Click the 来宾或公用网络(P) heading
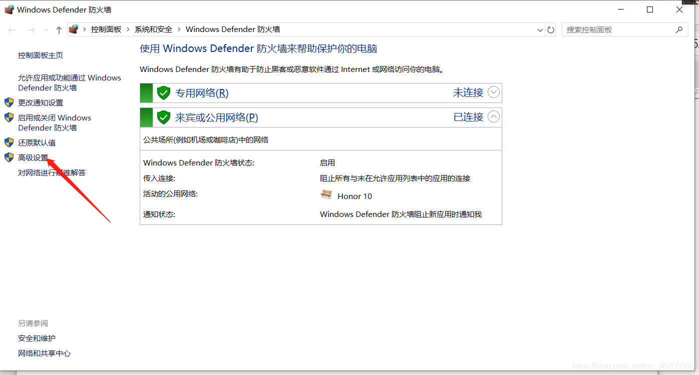Image resolution: width=699 pixels, height=375 pixels. [216, 117]
